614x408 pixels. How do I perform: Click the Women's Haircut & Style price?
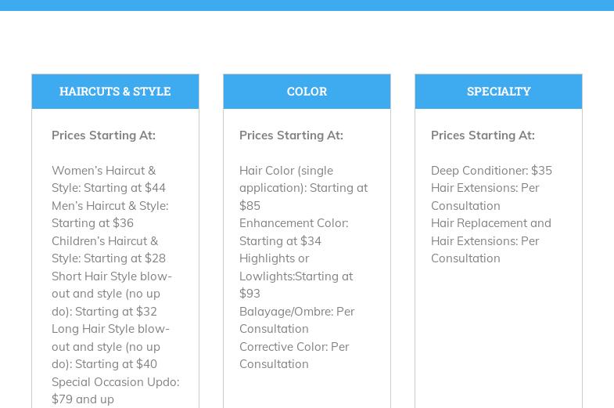(x=108, y=179)
